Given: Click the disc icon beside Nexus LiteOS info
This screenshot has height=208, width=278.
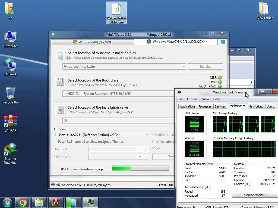Looking at the screenshot, I should click(69, 58).
